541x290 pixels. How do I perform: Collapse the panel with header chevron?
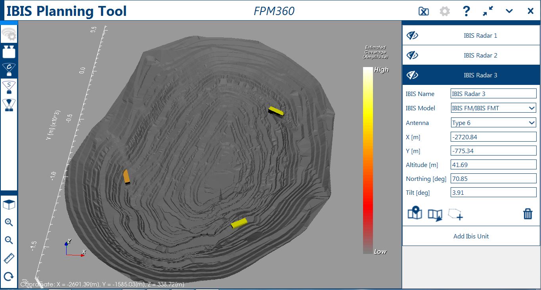pyautogui.click(x=509, y=11)
